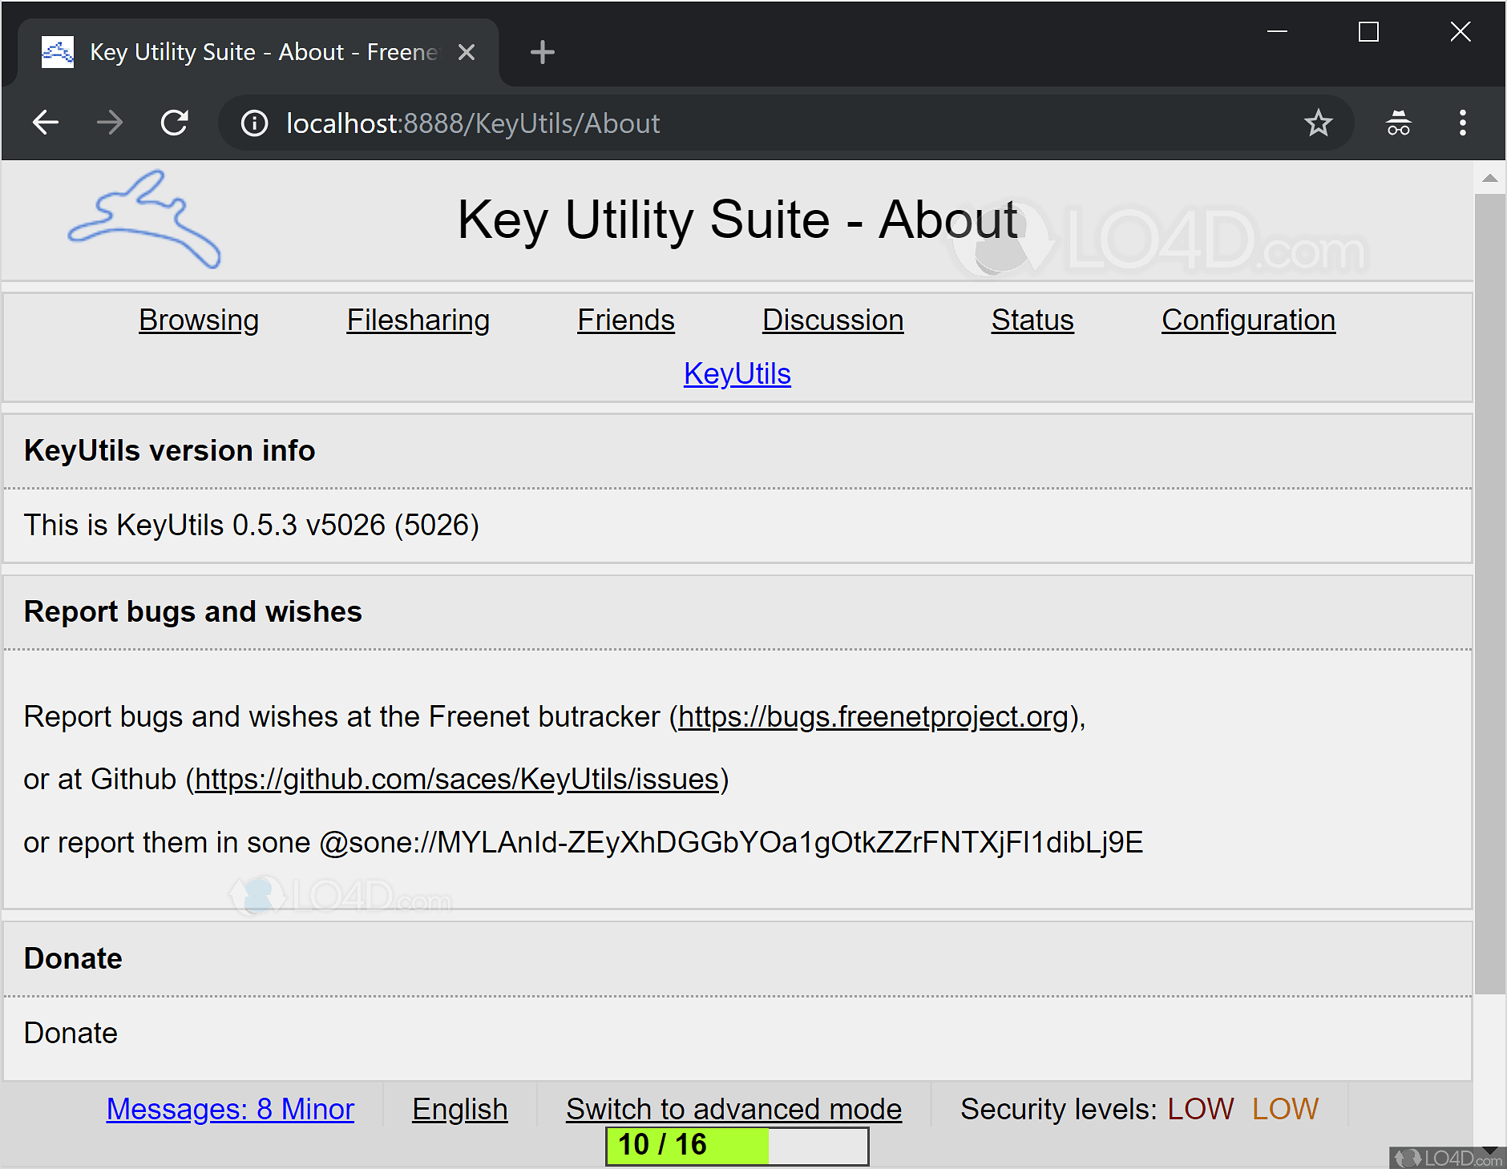Click the second LOW security level
1507x1169 pixels.
1286,1110
